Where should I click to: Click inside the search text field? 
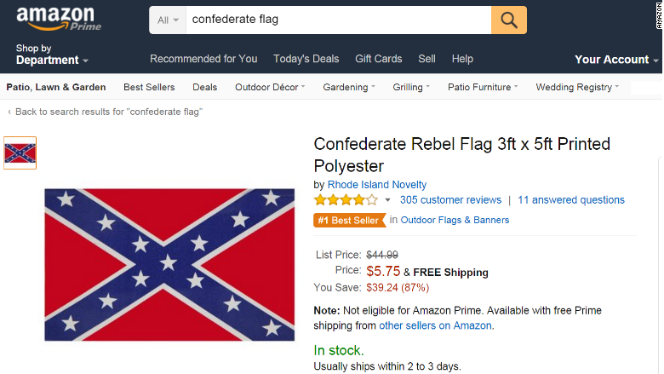pyautogui.click(x=336, y=20)
